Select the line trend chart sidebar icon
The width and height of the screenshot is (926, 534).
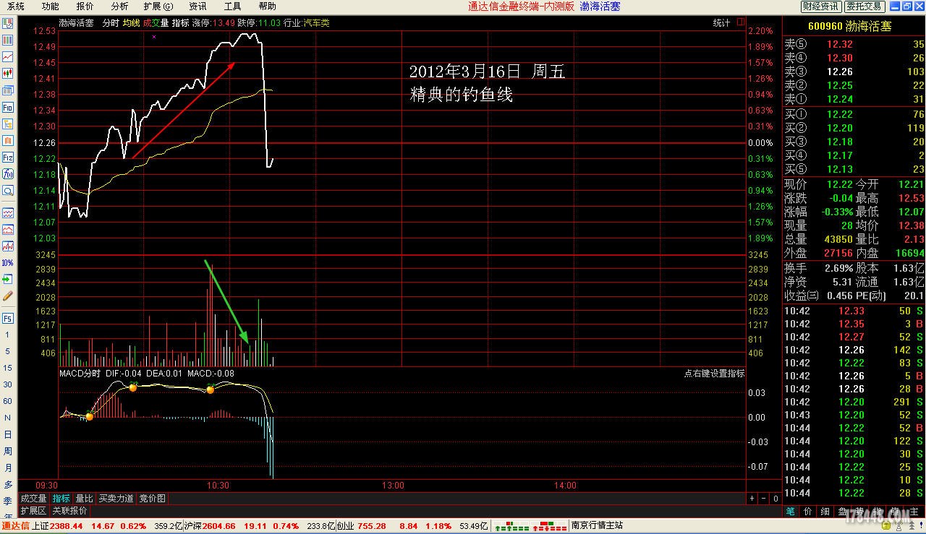pyautogui.click(x=8, y=56)
